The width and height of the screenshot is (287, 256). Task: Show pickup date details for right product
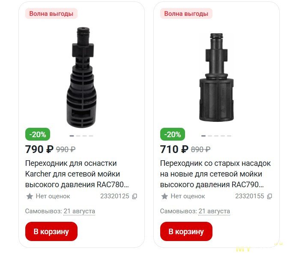tap(214, 211)
